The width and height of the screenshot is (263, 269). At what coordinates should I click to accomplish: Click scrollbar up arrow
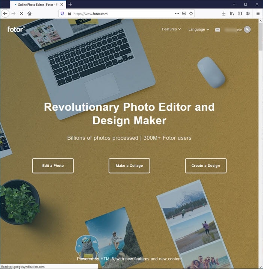260,21
